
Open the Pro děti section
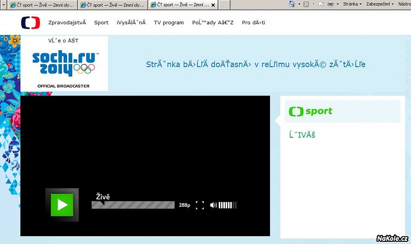(254, 22)
